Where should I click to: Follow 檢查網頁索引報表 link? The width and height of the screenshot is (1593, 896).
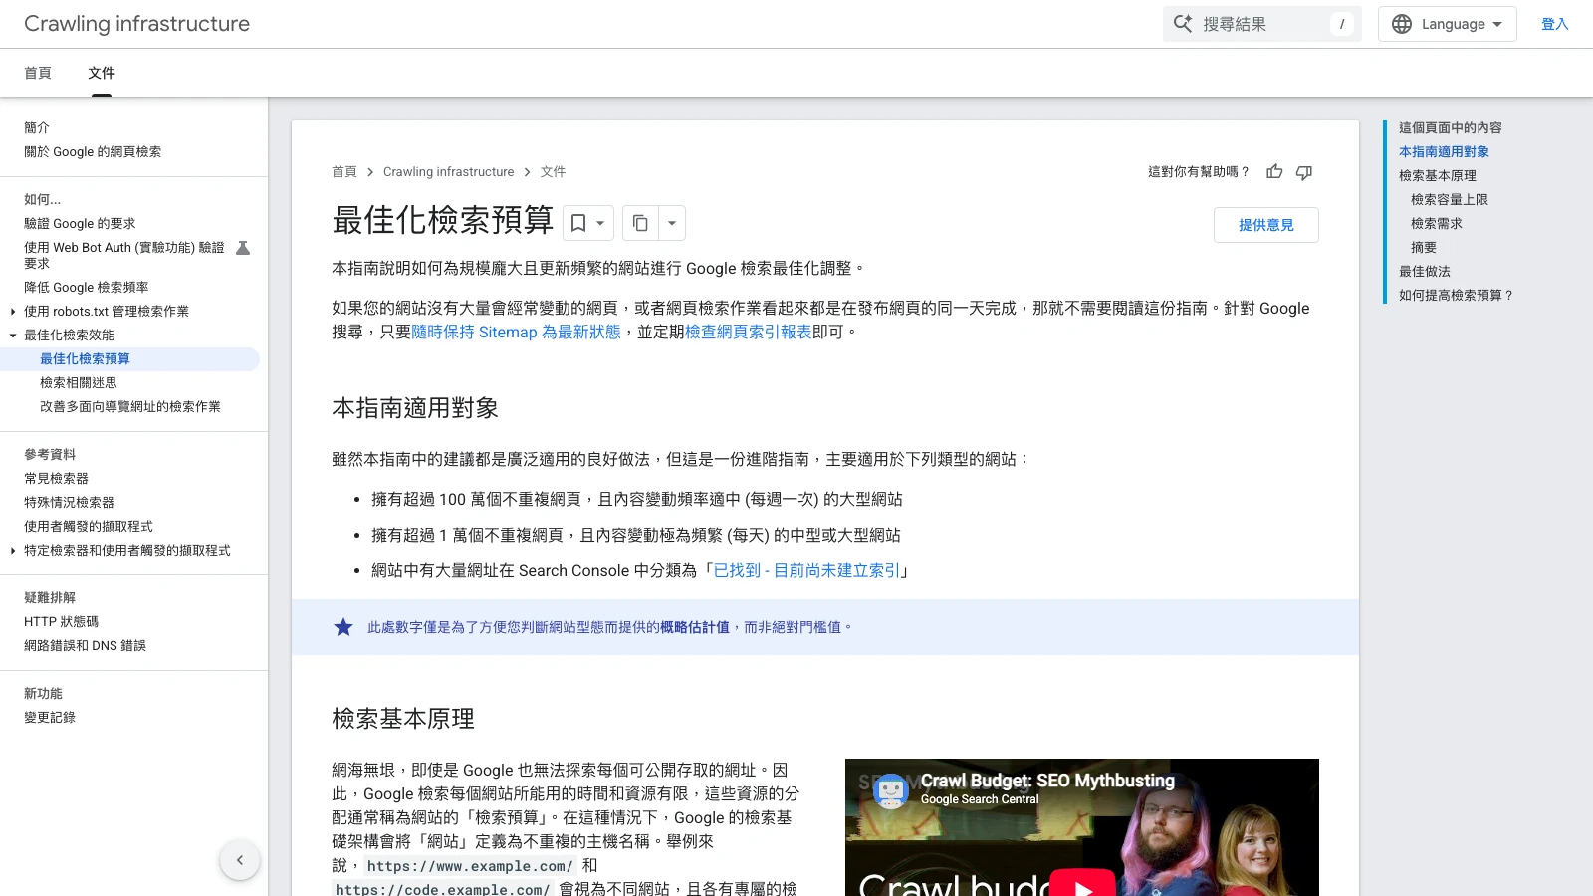click(748, 333)
